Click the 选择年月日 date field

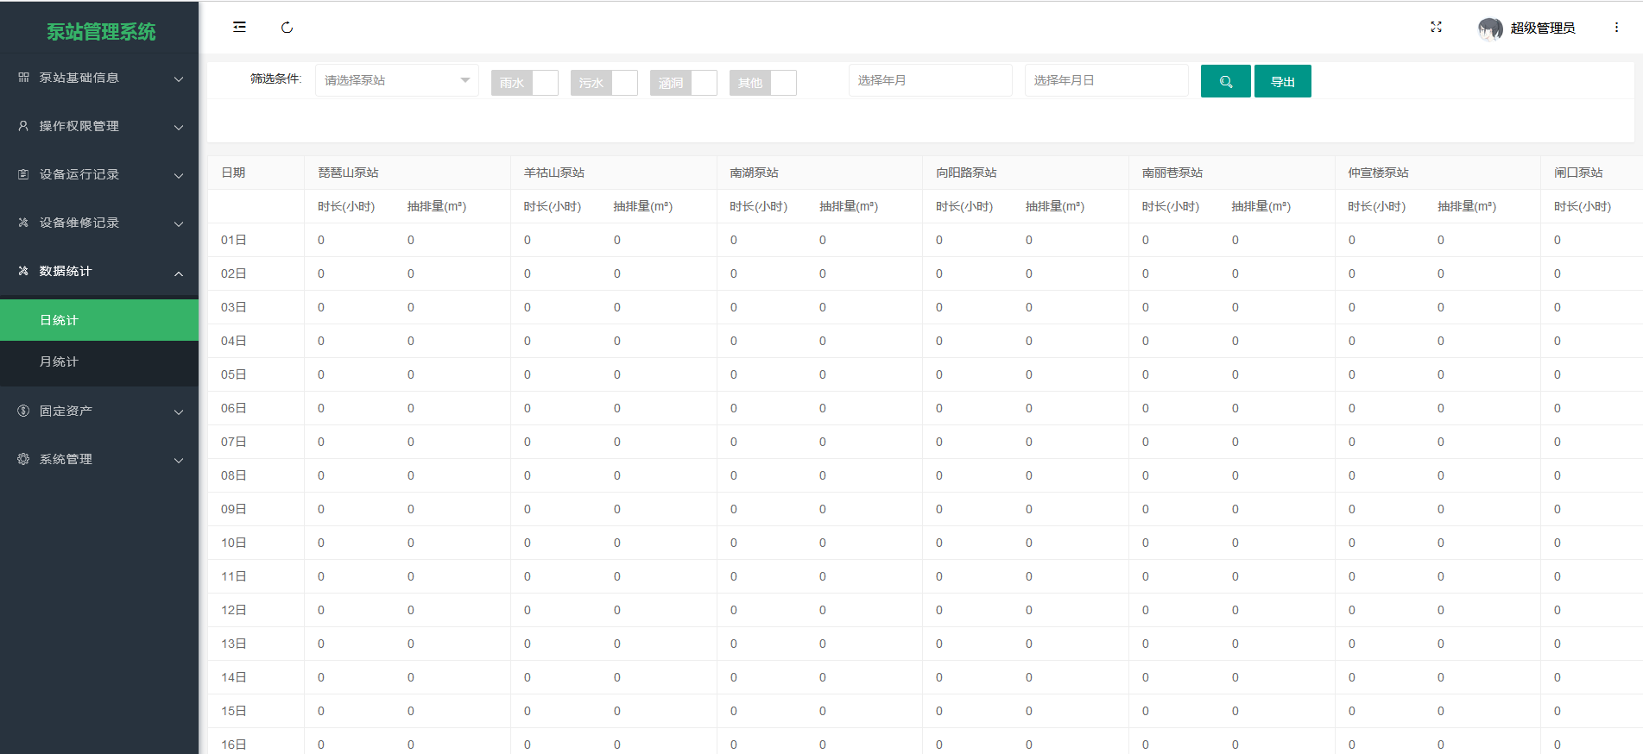pyautogui.click(x=1106, y=80)
